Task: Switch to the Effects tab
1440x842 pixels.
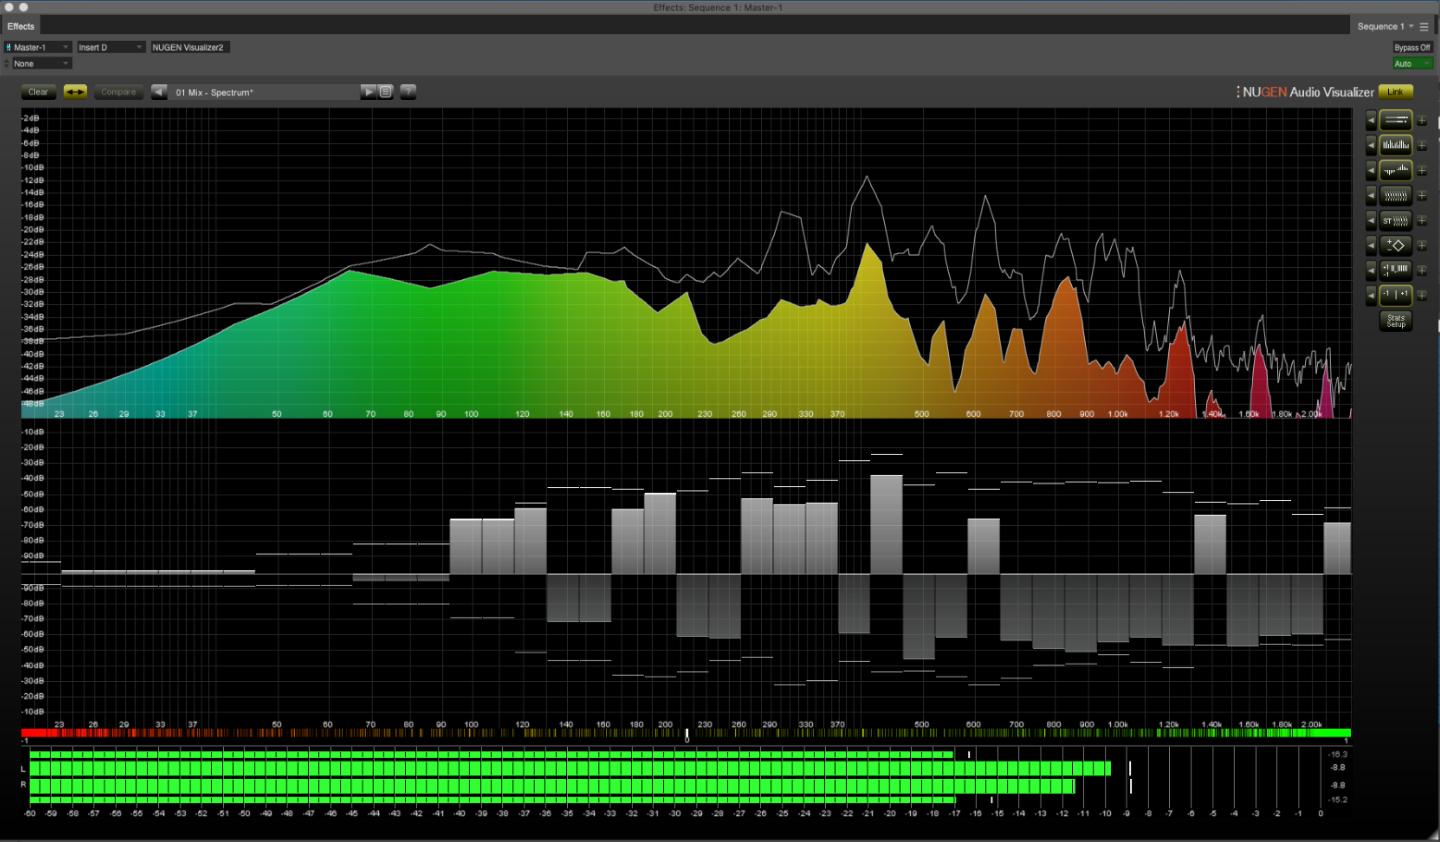Action: click(21, 26)
